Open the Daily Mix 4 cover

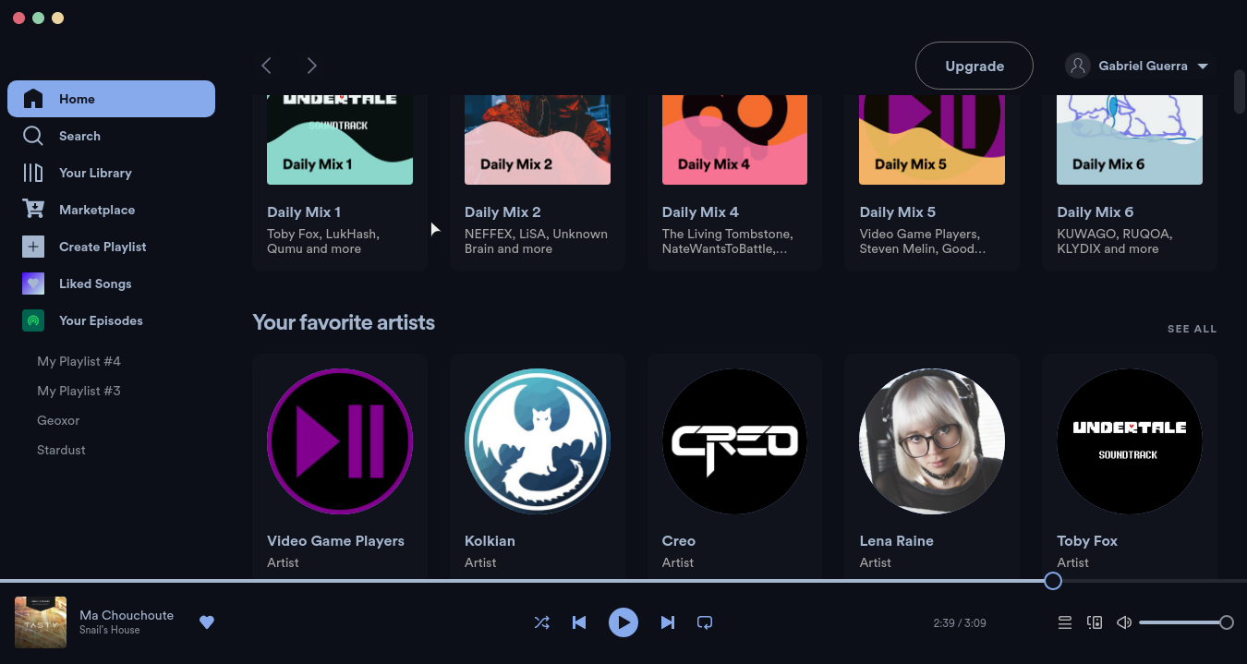(x=734, y=139)
